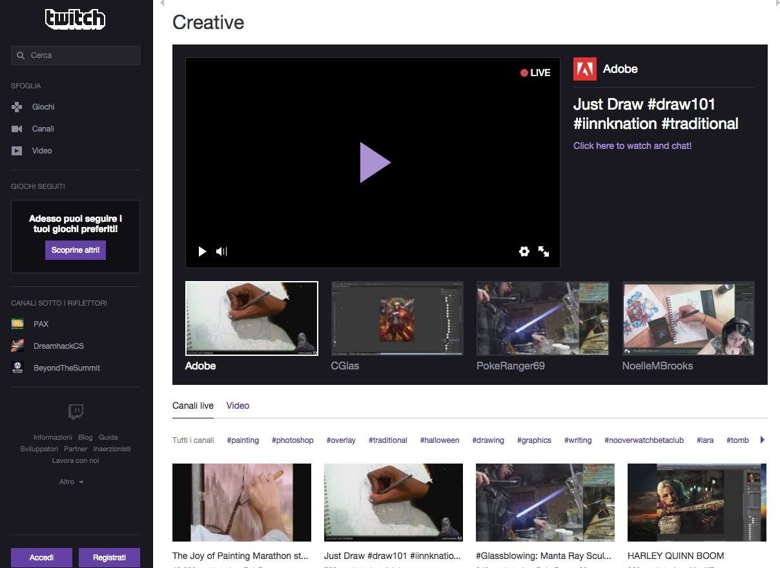Open HARLEY QUINN BOOM stream thumbnail

point(697,502)
